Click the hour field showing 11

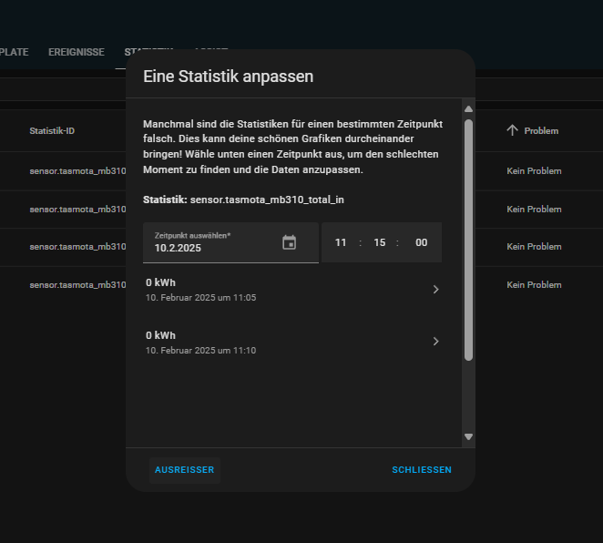(x=341, y=242)
